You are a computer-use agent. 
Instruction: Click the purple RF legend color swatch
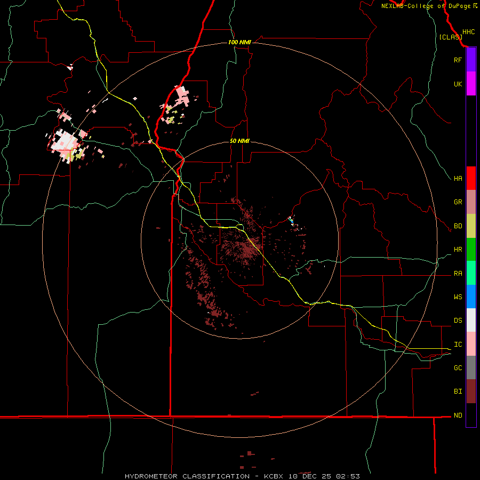(x=471, y=60)
